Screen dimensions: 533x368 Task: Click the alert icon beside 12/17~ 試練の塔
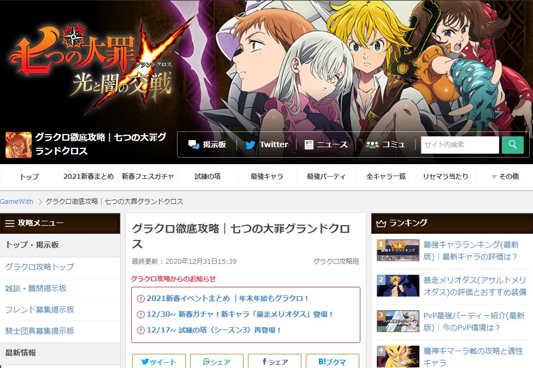(140, 330)
